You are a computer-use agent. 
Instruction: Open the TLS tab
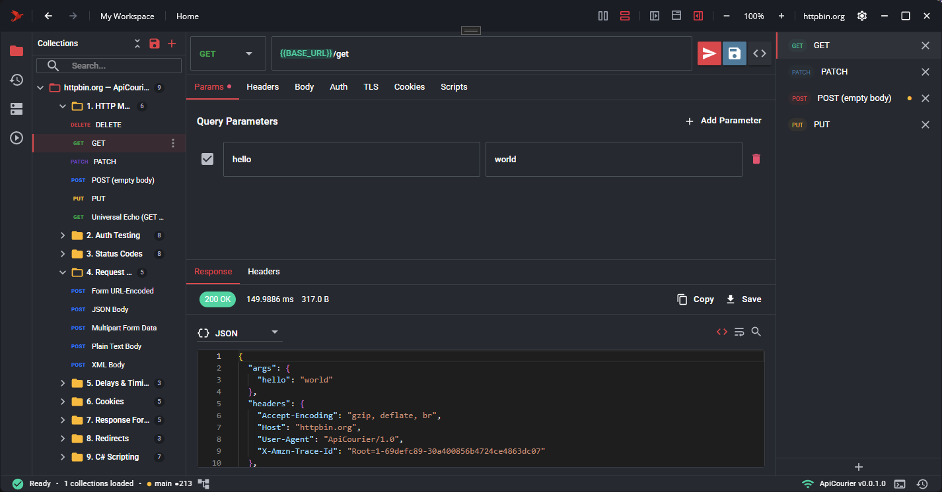point(371,87)
